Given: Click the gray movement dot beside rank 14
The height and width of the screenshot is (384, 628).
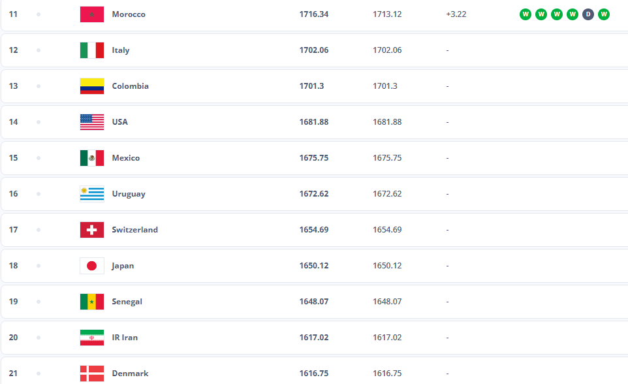Looking at the screenshot, I should click(x=39, y=122).
